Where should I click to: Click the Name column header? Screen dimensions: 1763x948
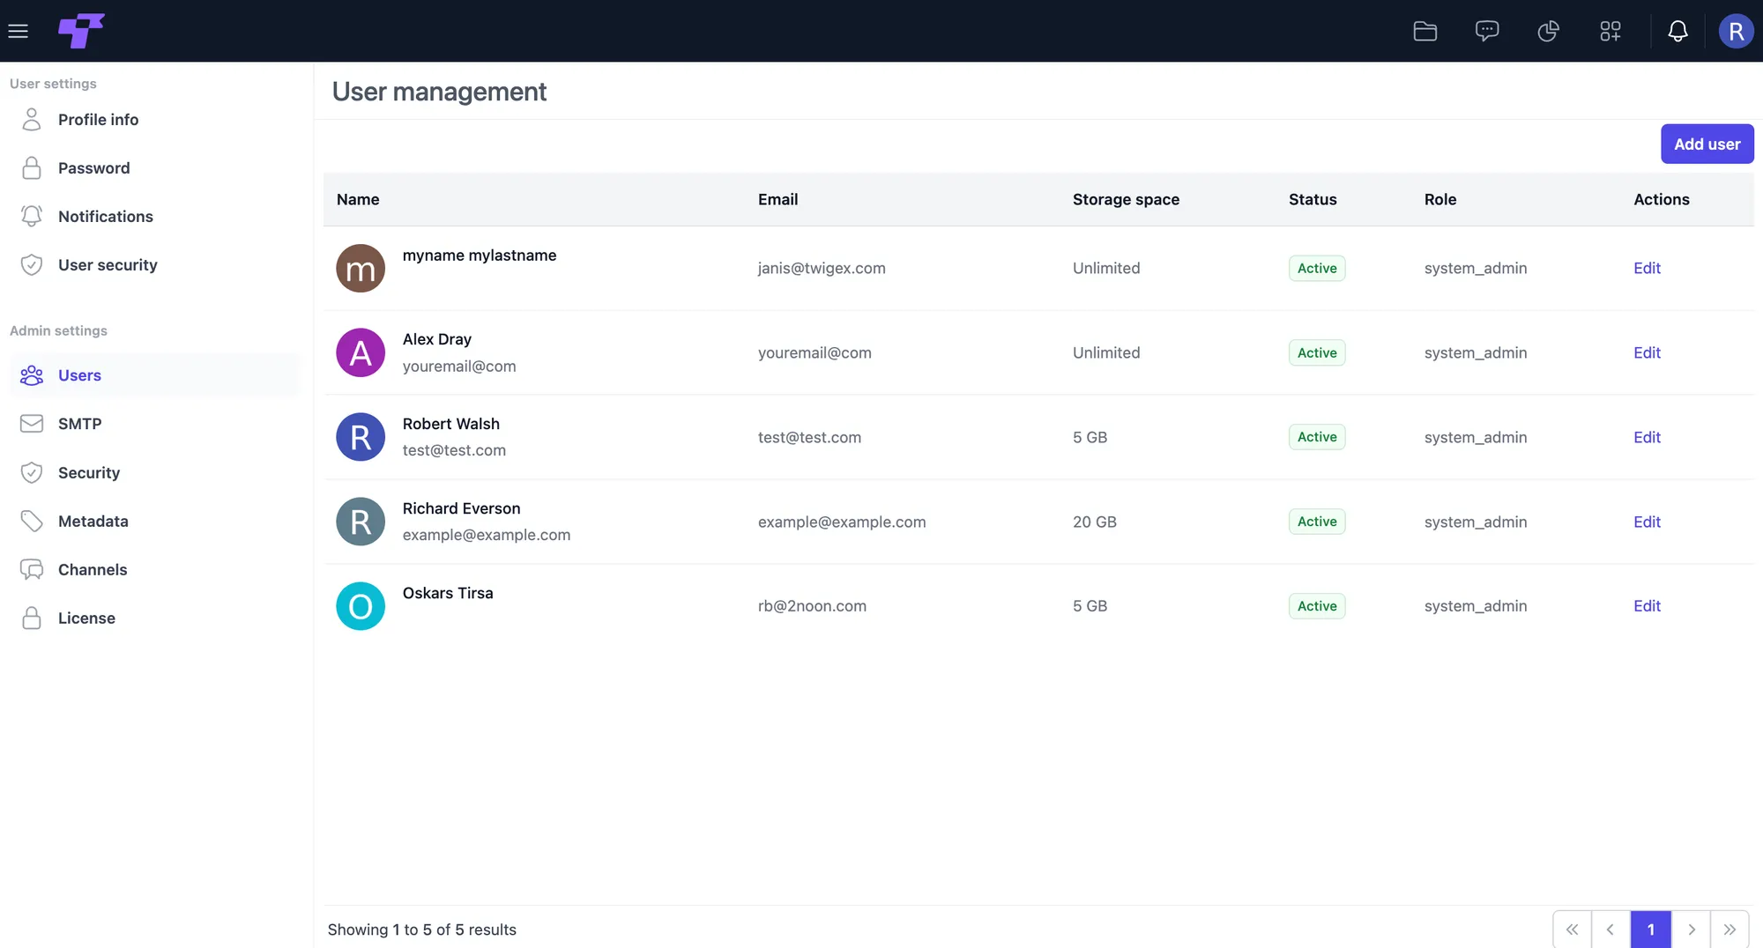tap(358, 199)
